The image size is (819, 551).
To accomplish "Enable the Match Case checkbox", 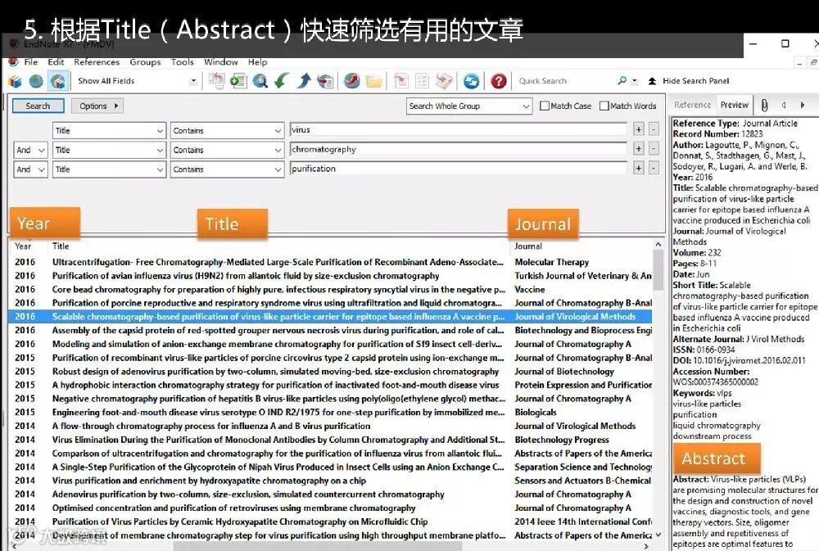I will point(545,106).
